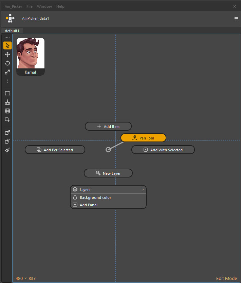Choose Add Panel menu entry
Viewport: 241px width, 283px height.
coord(108,205)
